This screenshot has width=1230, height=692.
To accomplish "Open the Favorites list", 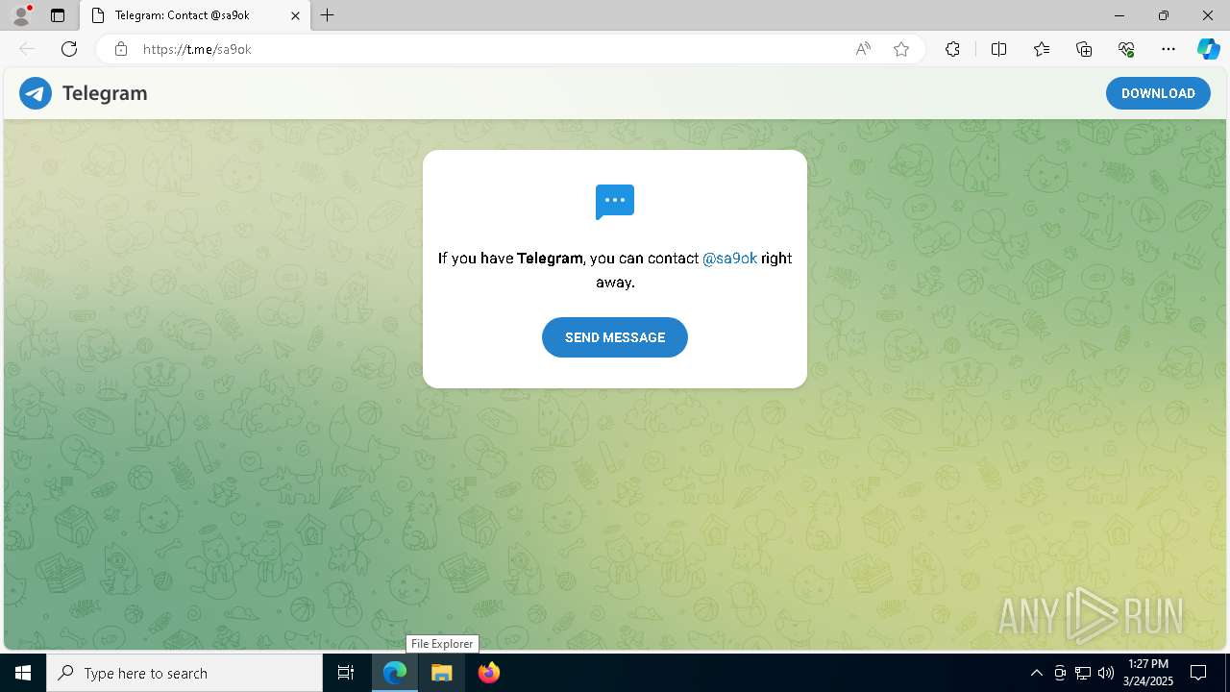I will (1042, 49).
